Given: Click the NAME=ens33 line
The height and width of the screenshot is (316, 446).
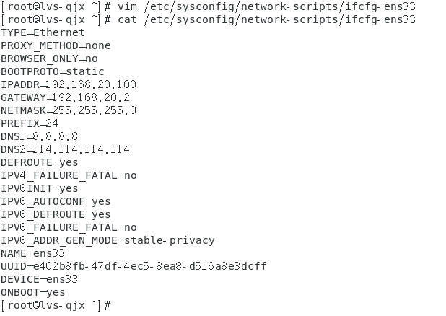Looking at the screenshot, I should (32, 253).
